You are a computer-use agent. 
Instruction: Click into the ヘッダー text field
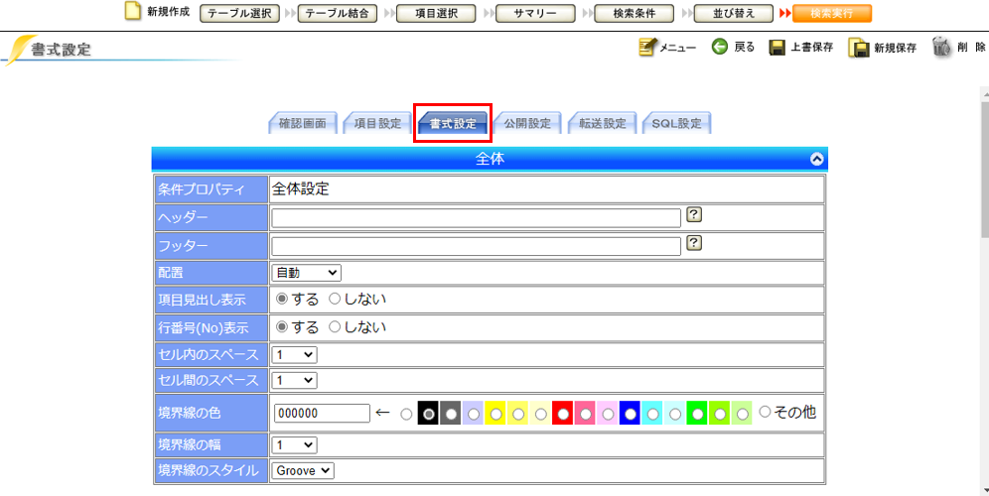click(x=477, y=218)
